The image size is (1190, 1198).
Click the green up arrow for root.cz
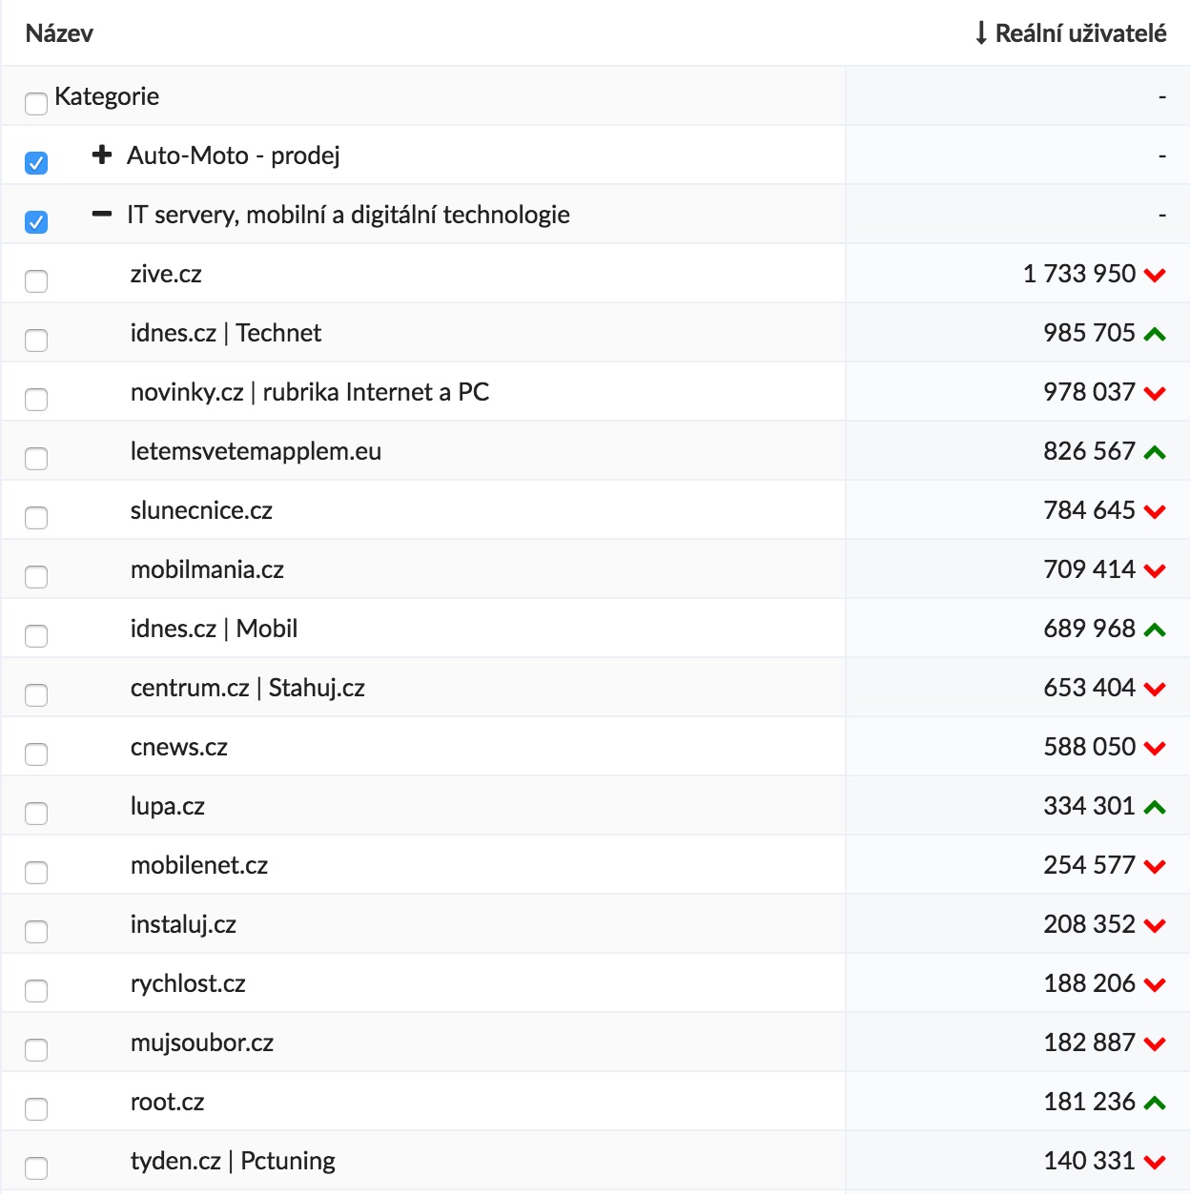pos(1155,1103)
